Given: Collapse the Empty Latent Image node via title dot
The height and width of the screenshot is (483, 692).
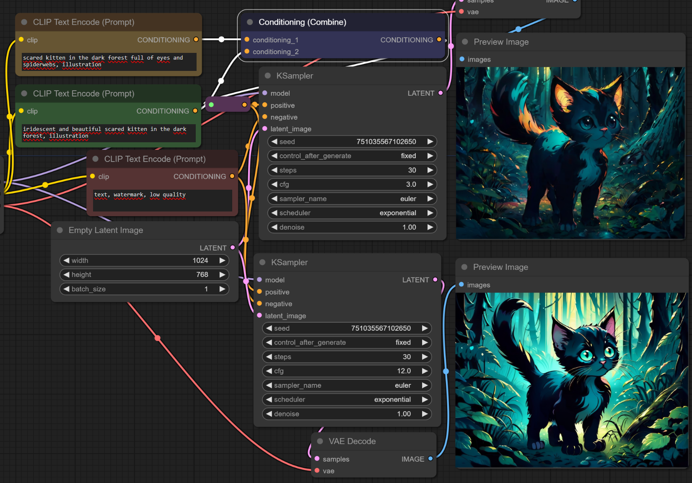Looking at the screenshot, I should pyautogui.click(x=60, y=230).
